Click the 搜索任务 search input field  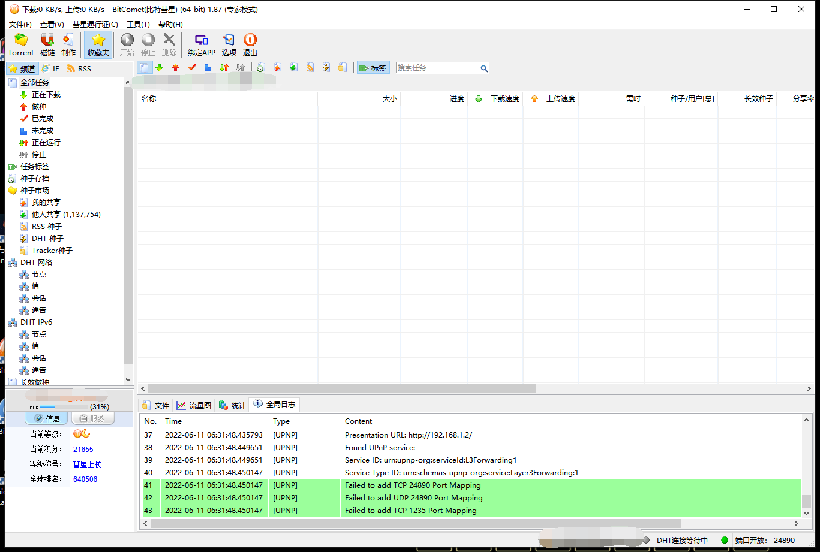pyautogui.click(x=437, y=68)
